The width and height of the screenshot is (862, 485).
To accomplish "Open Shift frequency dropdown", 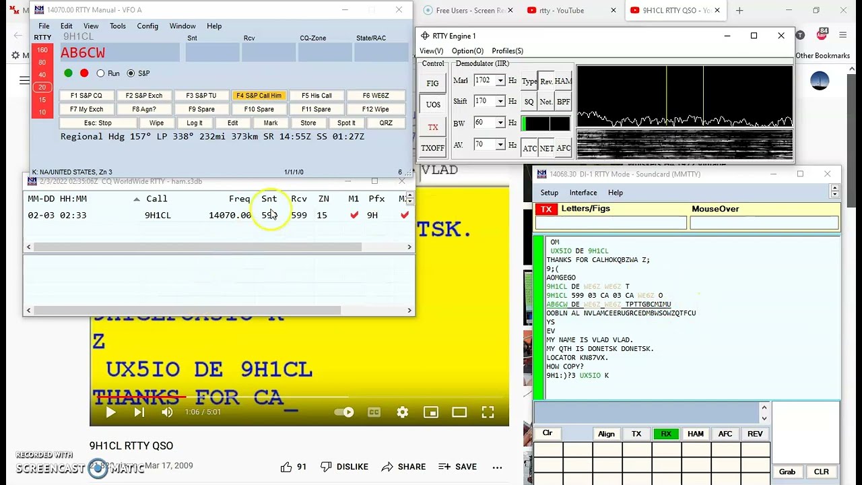I will click(x=500, y=102).
